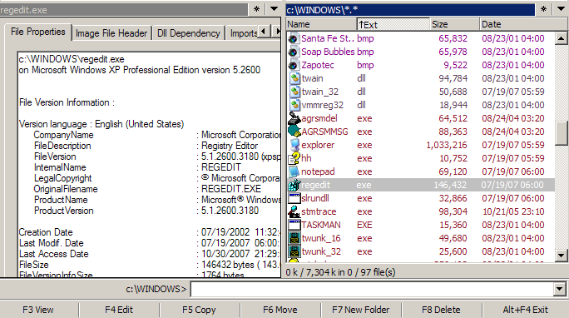This screenshot has width=569, height=318.
Task: Click the slrundll exe icon
Action: (294, 198)
